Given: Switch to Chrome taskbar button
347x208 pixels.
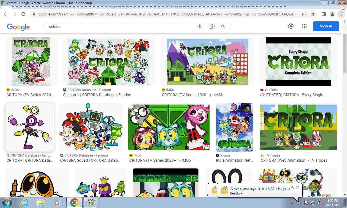Looking at the screenshot, I should tap(74, 203).
